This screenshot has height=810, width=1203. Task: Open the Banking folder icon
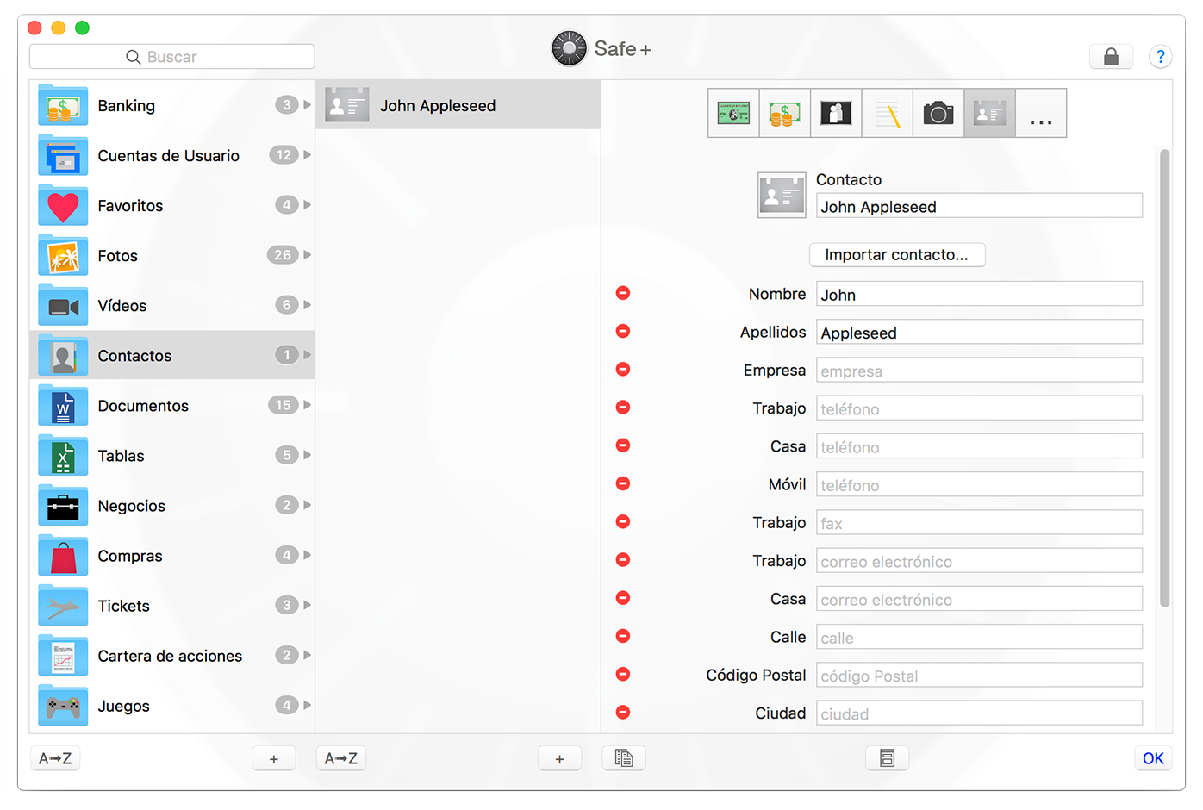(63, 105)
